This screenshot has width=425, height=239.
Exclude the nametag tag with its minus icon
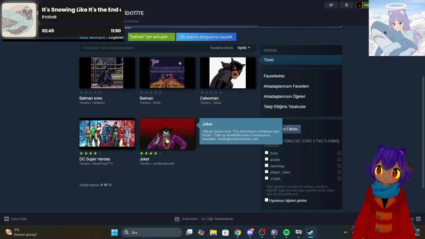339,166
